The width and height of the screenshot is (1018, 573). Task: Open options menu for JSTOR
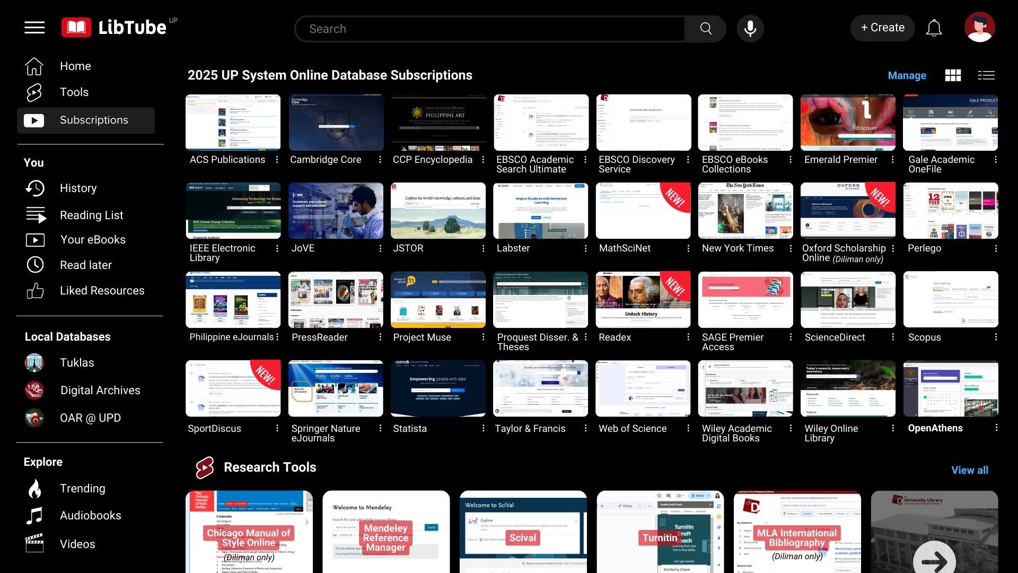(x=482, y=248)
